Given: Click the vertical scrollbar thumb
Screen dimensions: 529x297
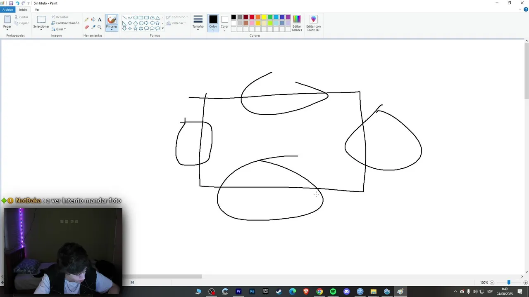Looking at the screenshot, I should pyautogui.click(x=527, y=72).
